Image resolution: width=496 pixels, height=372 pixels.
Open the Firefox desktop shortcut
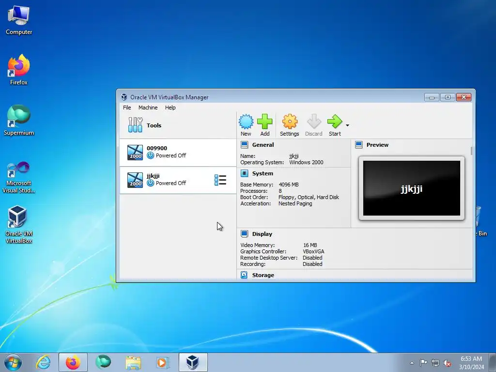tap(19, 70)
